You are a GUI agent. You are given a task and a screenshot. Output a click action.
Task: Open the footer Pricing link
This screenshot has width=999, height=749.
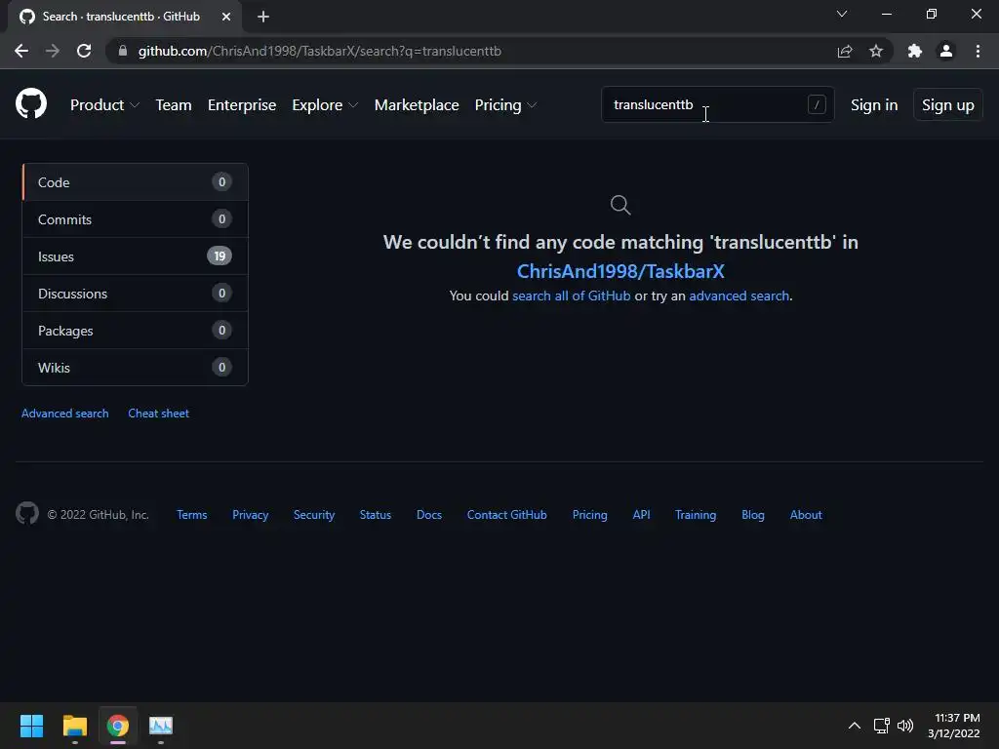pyautogui.click(x=589, y=515)
